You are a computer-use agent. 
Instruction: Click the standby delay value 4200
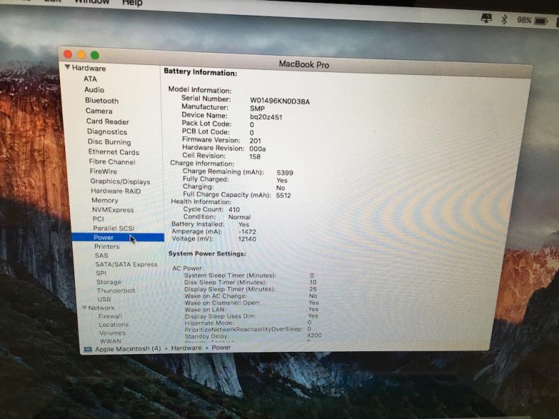point(314,335)
